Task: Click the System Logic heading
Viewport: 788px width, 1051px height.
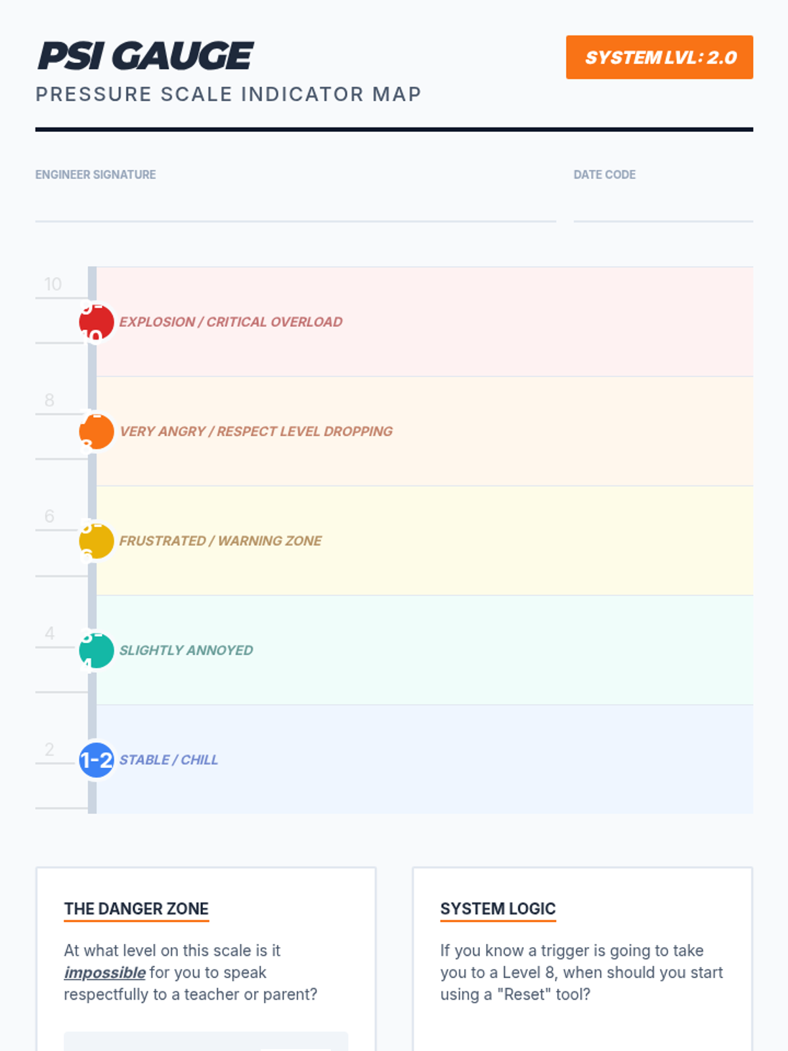Action: pos(498,909)
